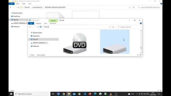This screenshot has height=96, width=171.
Task: Open View tab in REDHAT LINUX background window
Action: click(x=30, y=4)
